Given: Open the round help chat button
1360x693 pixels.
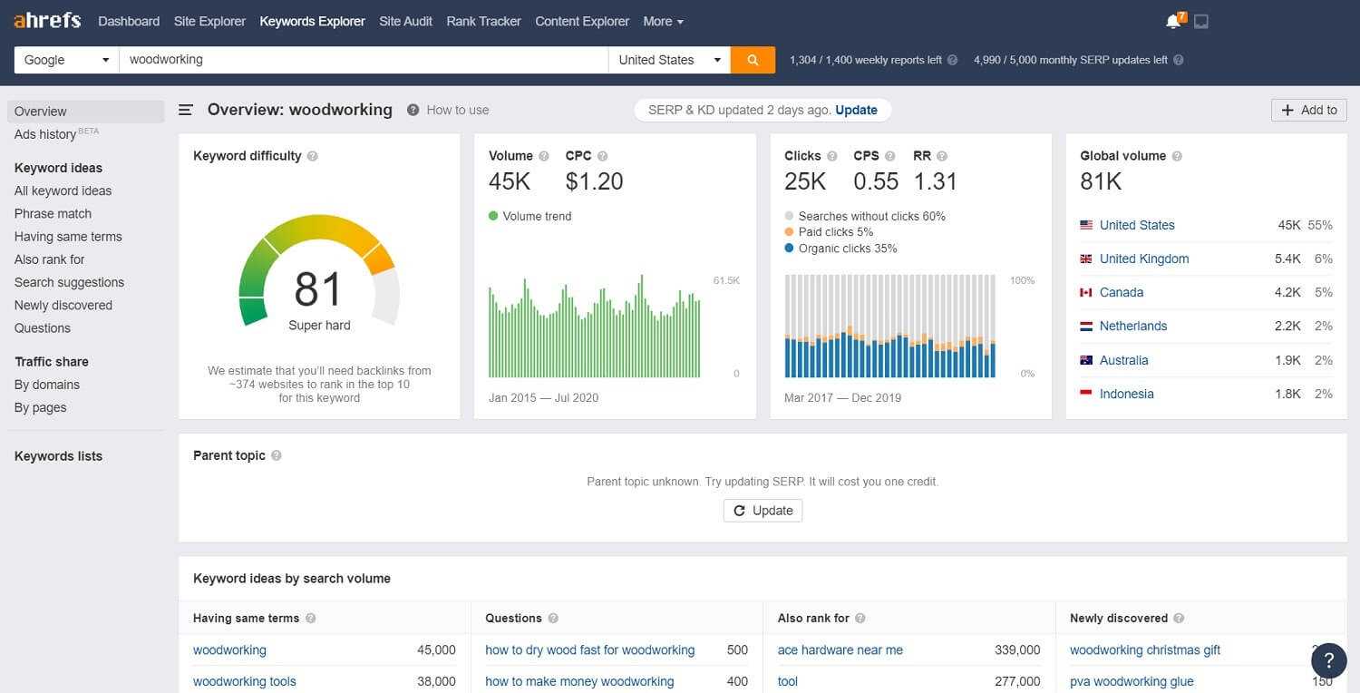Looking at the screenshot, I should coord(1329,660).
